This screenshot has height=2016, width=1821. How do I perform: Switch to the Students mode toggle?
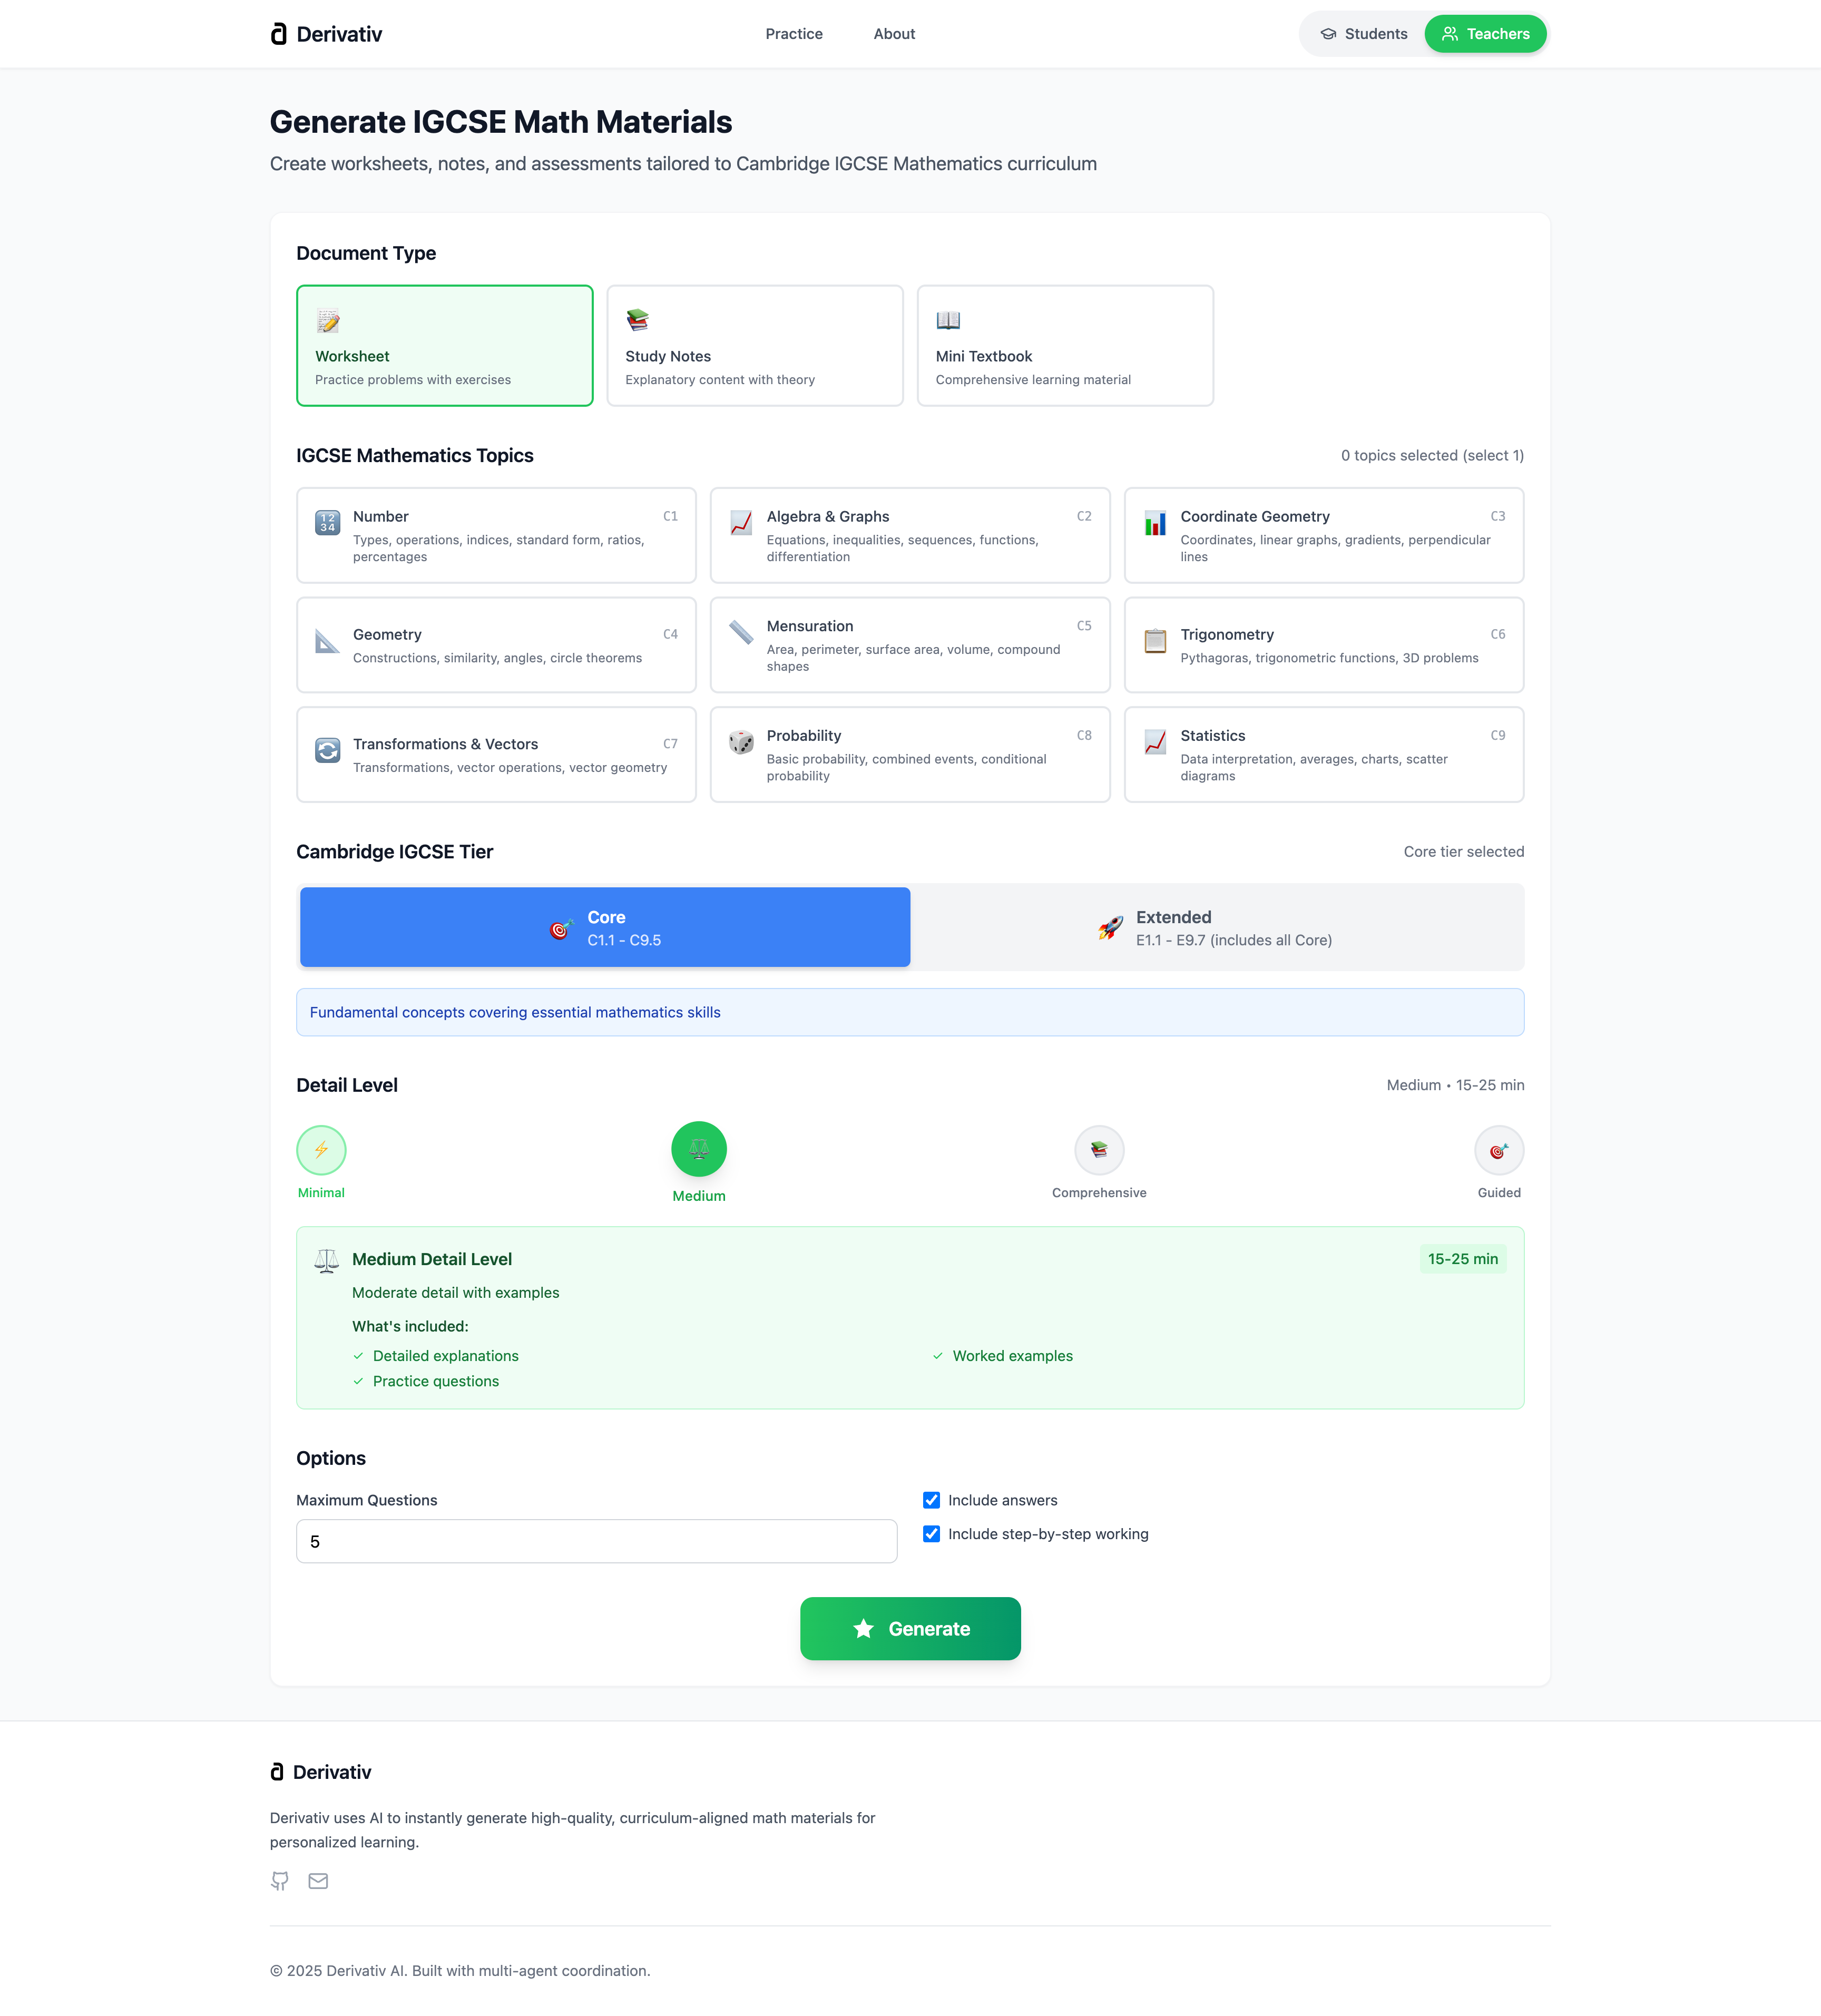(x=1363, y=34)
